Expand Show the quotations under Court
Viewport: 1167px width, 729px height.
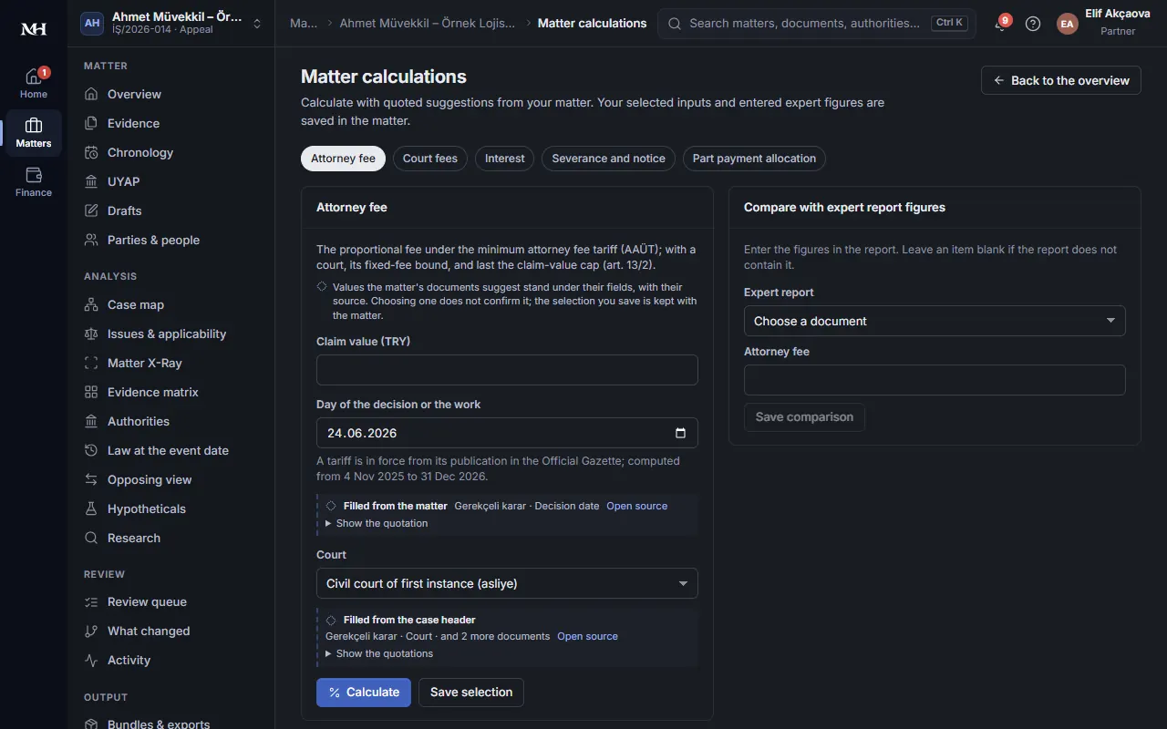tap(379, 653)
